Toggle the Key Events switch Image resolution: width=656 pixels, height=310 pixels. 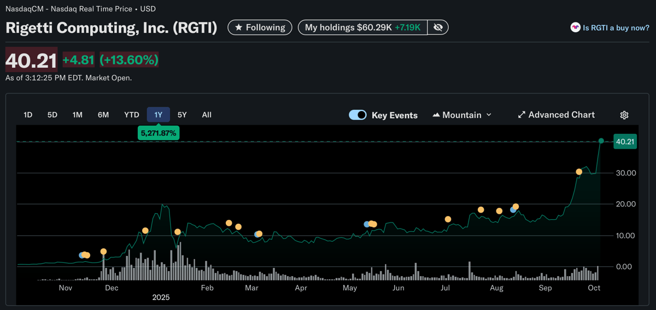[358, 115]
